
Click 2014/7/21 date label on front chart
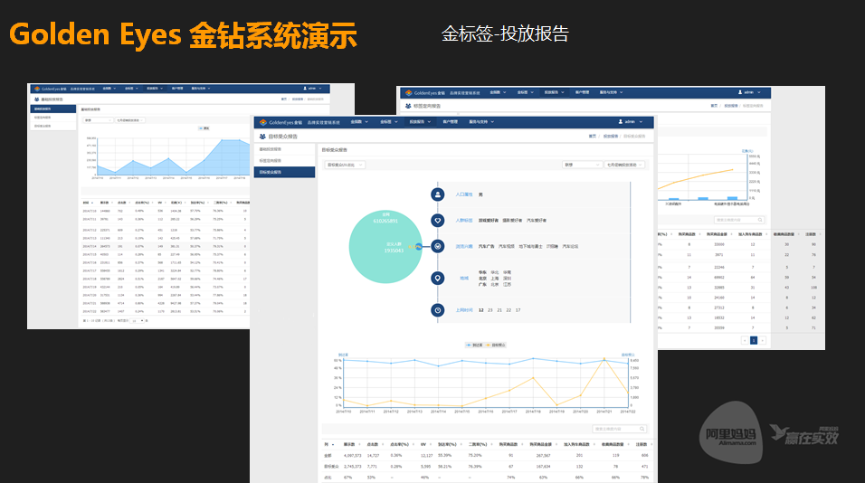(604, 412)
